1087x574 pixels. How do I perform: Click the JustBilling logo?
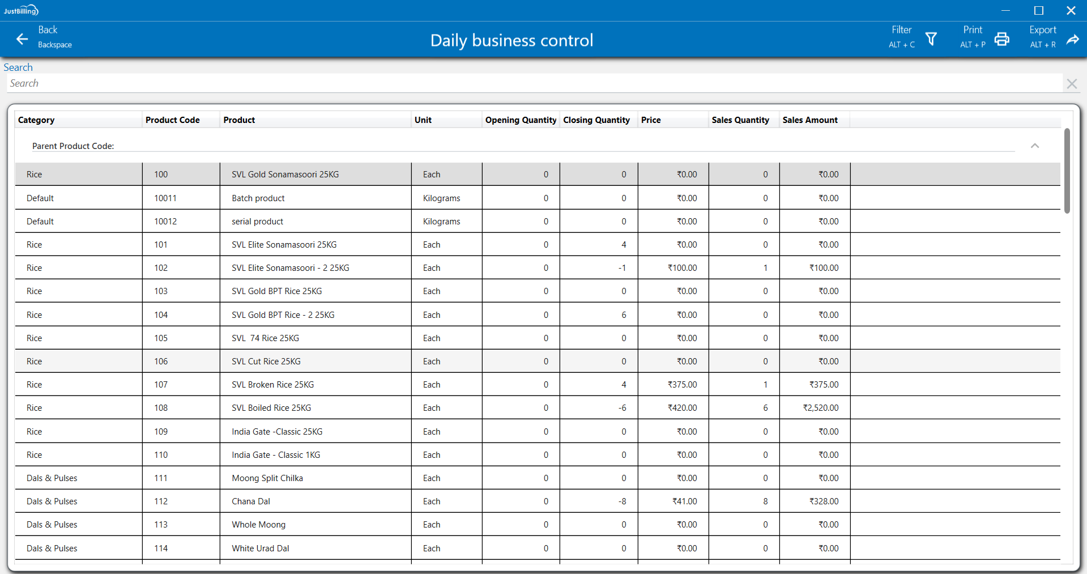[x=21, y=10]
